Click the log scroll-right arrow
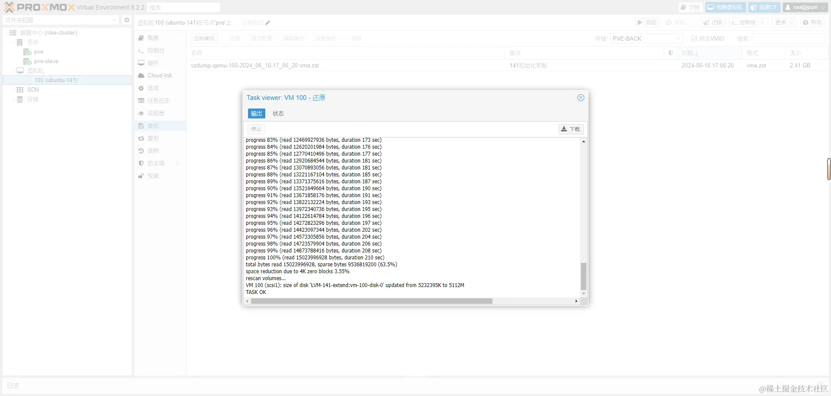Viewport: 831px width, 396px height. (576, 301)
